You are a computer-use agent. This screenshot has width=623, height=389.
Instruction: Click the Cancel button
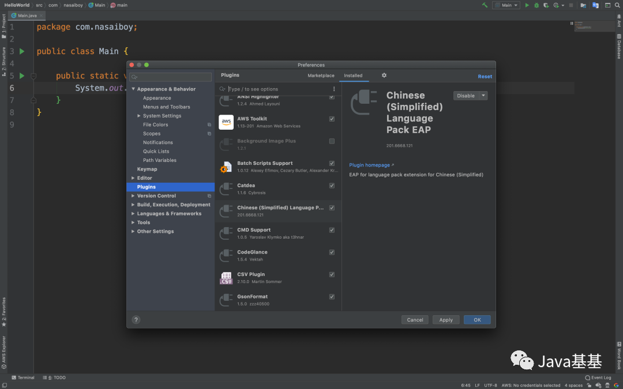(415, 320)
